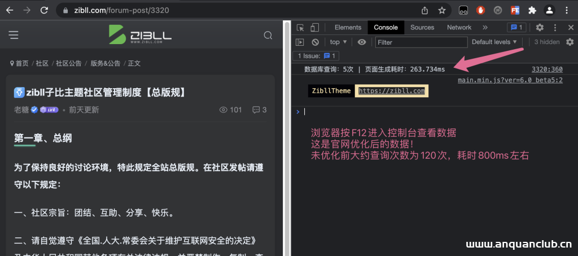Open DevTools three-dot customize menu
The image size is (578, 256).
pos(555,27)
